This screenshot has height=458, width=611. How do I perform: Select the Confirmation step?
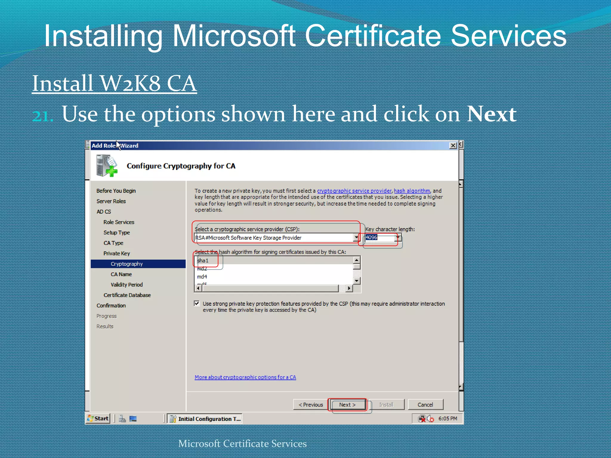(x=111, y=306)
